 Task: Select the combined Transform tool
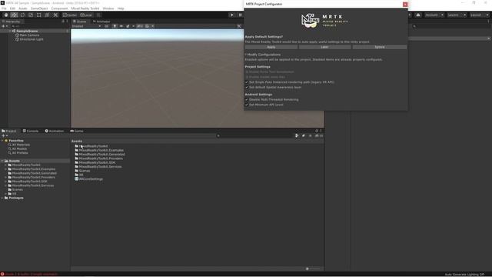(47, 15)
